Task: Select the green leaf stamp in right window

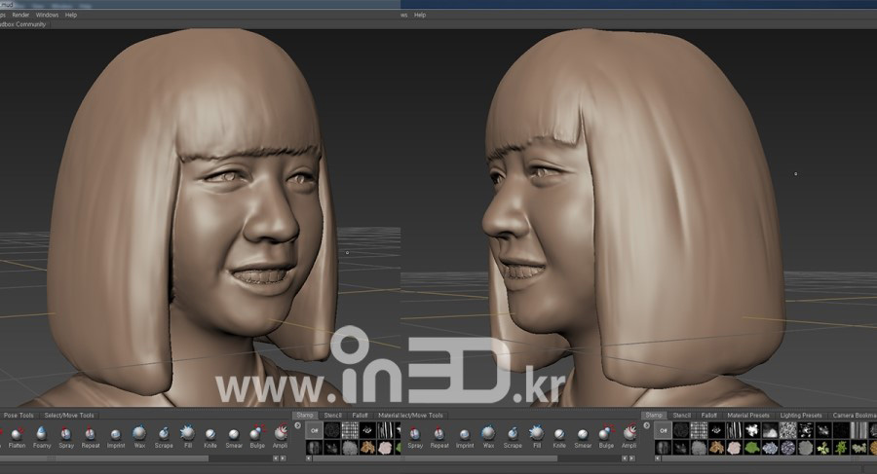Action: [752, 448]
